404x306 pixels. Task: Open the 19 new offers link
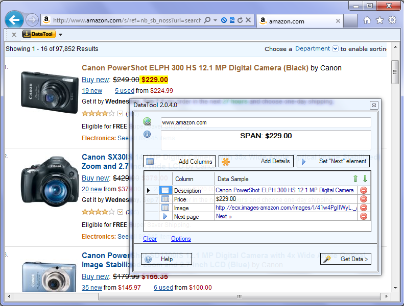(92, 91)
